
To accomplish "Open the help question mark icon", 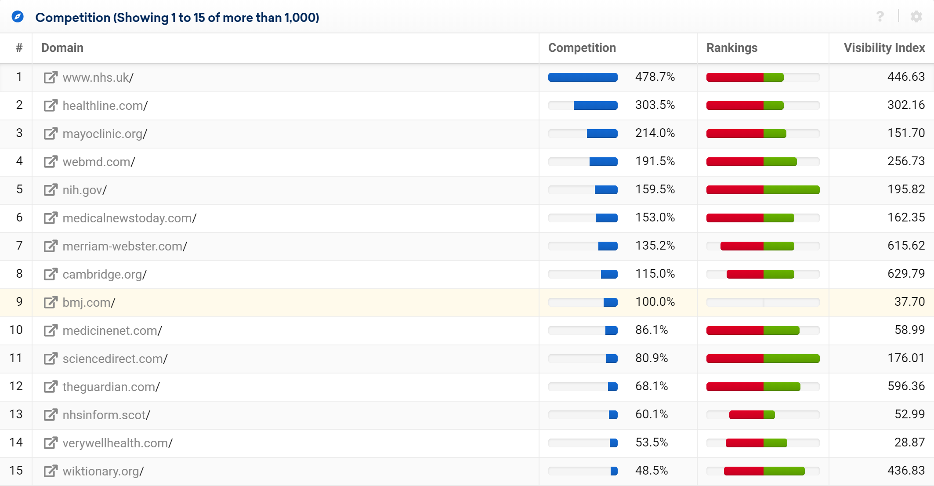I will [x=880, y=17].
